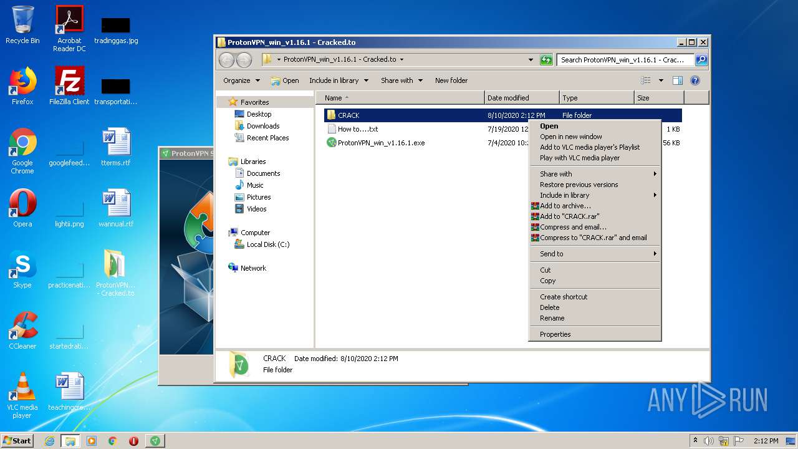The width and height of the screenshot is (798, 449).
Task: Open Google Chrome desktop shortcut
Action: 22,151
